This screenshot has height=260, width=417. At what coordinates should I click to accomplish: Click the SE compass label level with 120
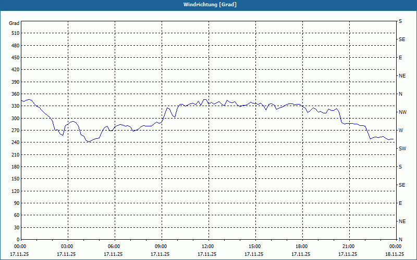(x=402, y=185)
